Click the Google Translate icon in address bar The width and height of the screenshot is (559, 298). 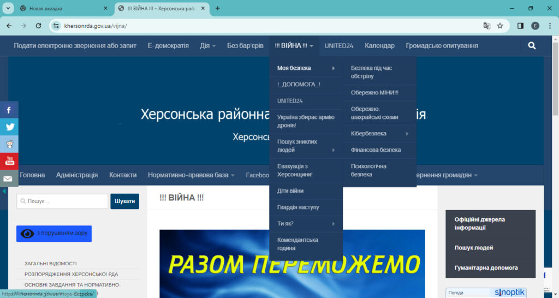[486, 26]
